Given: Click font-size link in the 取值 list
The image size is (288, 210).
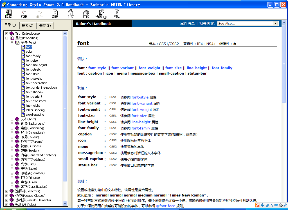Looking at the screenshot, I should (139, 116).
